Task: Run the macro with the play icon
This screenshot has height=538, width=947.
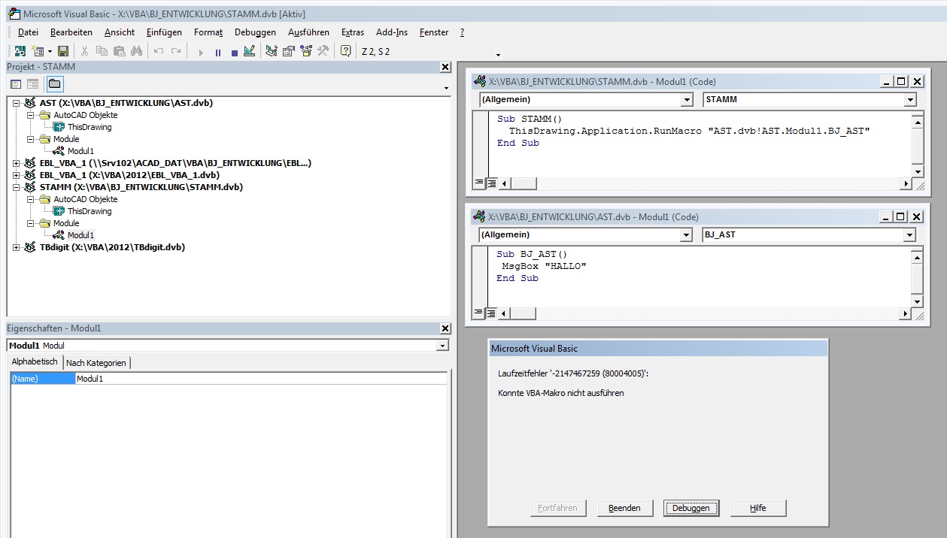Action: click(x=201, y=52)
